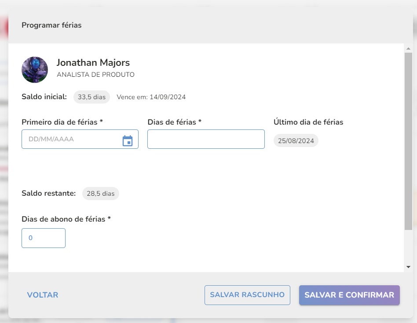417x323 pixels.
Task: Open the calendar date picker icon
Action: point(128,140)
